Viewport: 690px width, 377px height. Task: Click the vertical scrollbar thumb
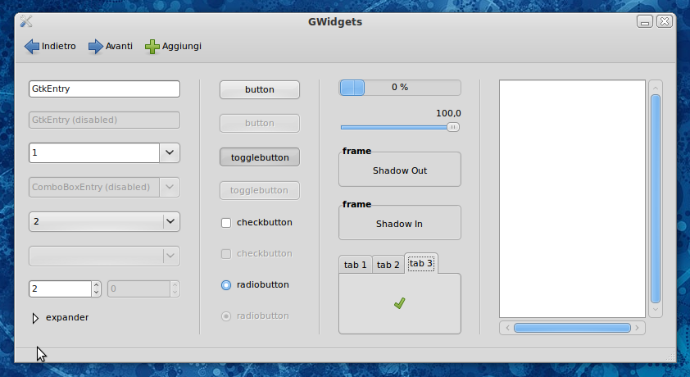pos(656,199)
